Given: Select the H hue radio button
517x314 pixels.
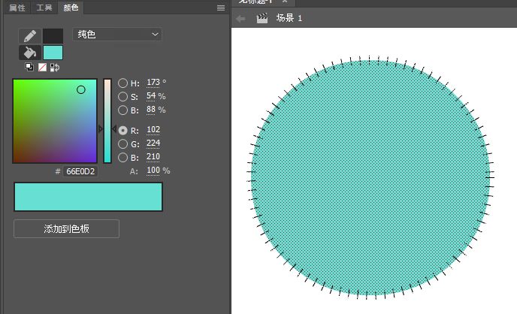Looking at the screenshot, I should [122, 83].
